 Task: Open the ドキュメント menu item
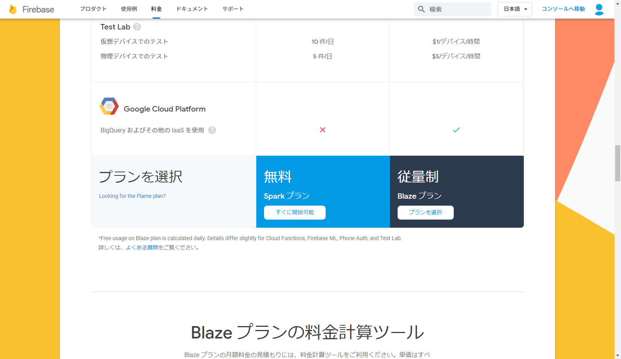(192, 9)
